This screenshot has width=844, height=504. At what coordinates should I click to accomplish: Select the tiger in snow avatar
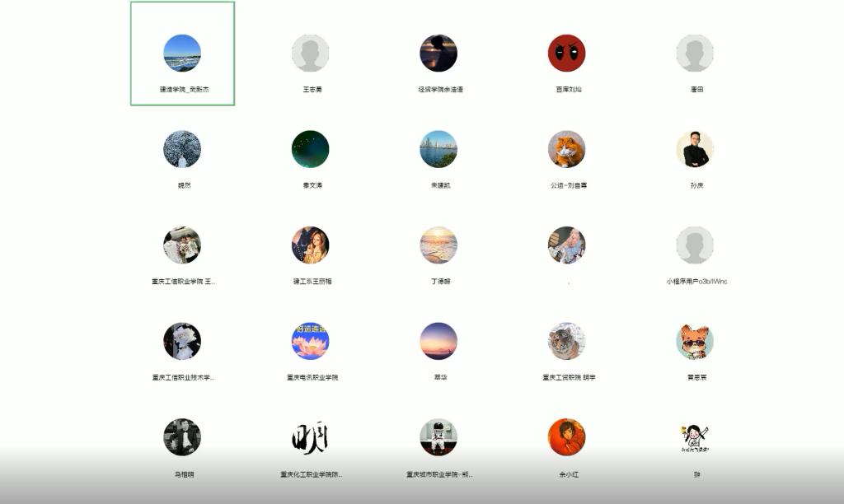point(566,341)
